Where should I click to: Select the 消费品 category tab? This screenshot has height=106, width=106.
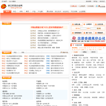click(85, 52)
